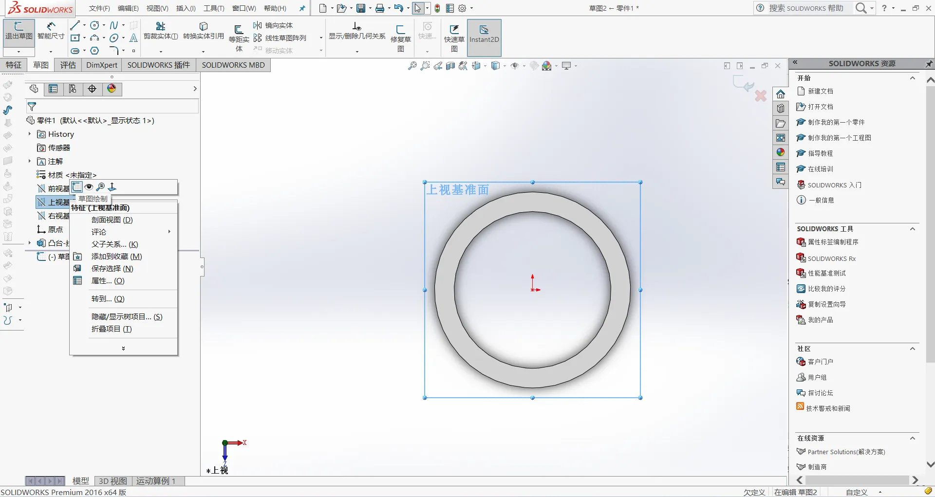Open the Spline tool dropdown arrow
This screenshot has width=935, height=497.
tap(123, 25)
